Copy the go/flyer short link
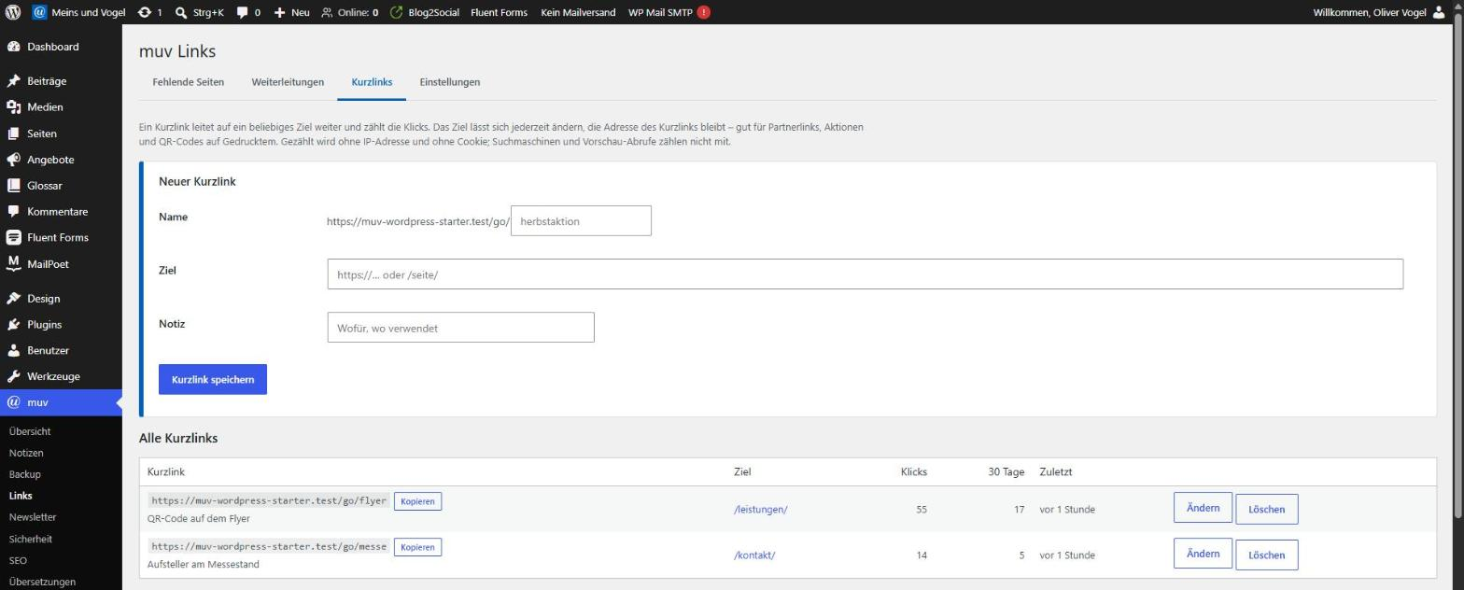This screenshot has height=590, width=1464. point(417,501)
